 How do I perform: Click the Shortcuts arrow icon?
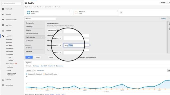tap(3, 14)
